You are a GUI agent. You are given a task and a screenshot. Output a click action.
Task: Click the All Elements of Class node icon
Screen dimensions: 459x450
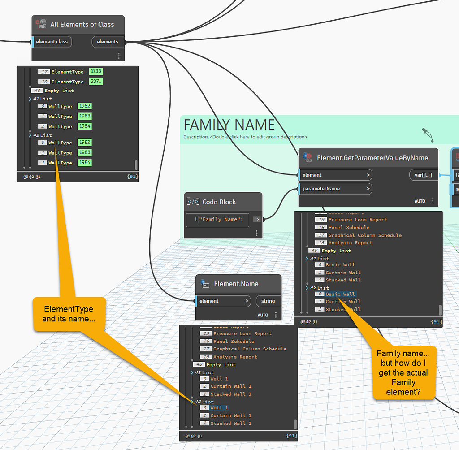coord(40,24)
